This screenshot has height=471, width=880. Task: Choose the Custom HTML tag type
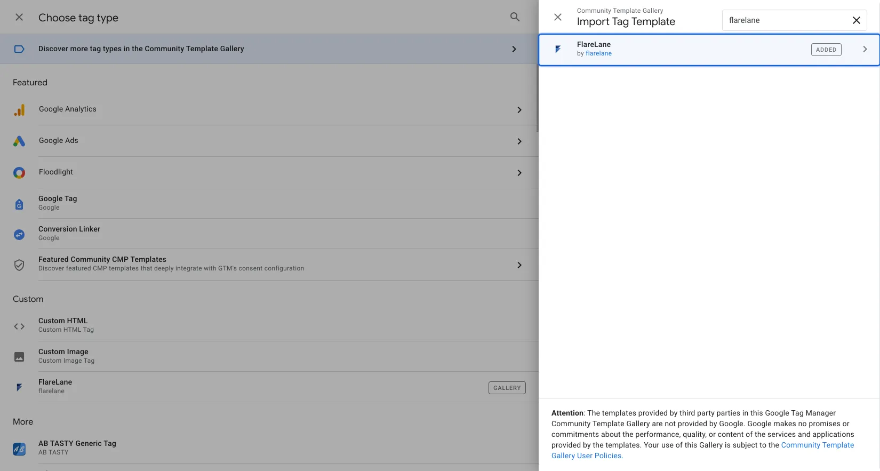269,325
